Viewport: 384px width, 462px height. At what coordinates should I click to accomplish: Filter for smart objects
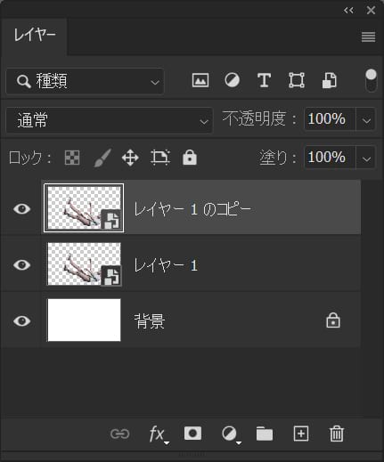(330, 80)
